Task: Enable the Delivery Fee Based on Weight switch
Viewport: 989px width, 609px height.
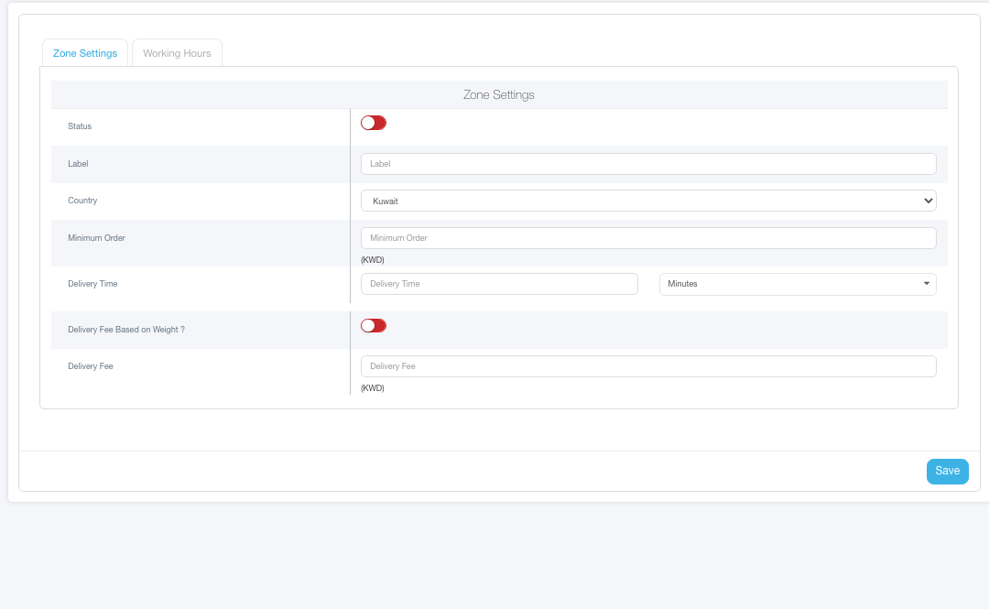Action: (x=374, y=325)
